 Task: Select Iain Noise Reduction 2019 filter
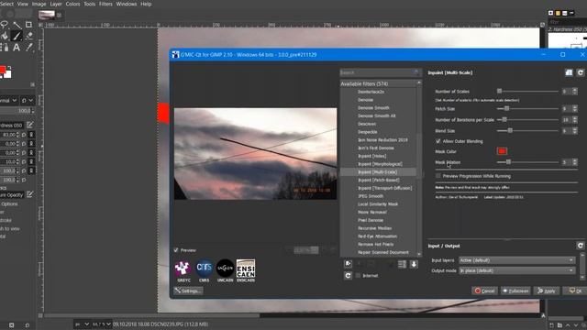click(x=382, y=140)
